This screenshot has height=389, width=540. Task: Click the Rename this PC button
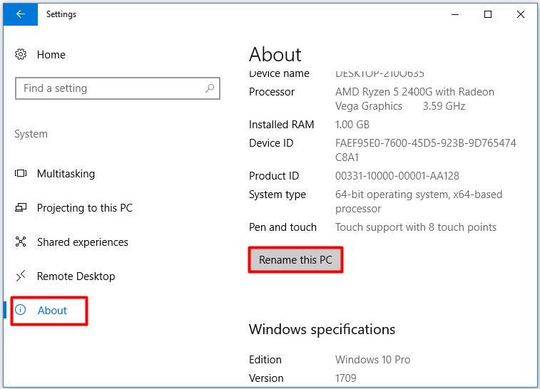[x=295, y=259]
